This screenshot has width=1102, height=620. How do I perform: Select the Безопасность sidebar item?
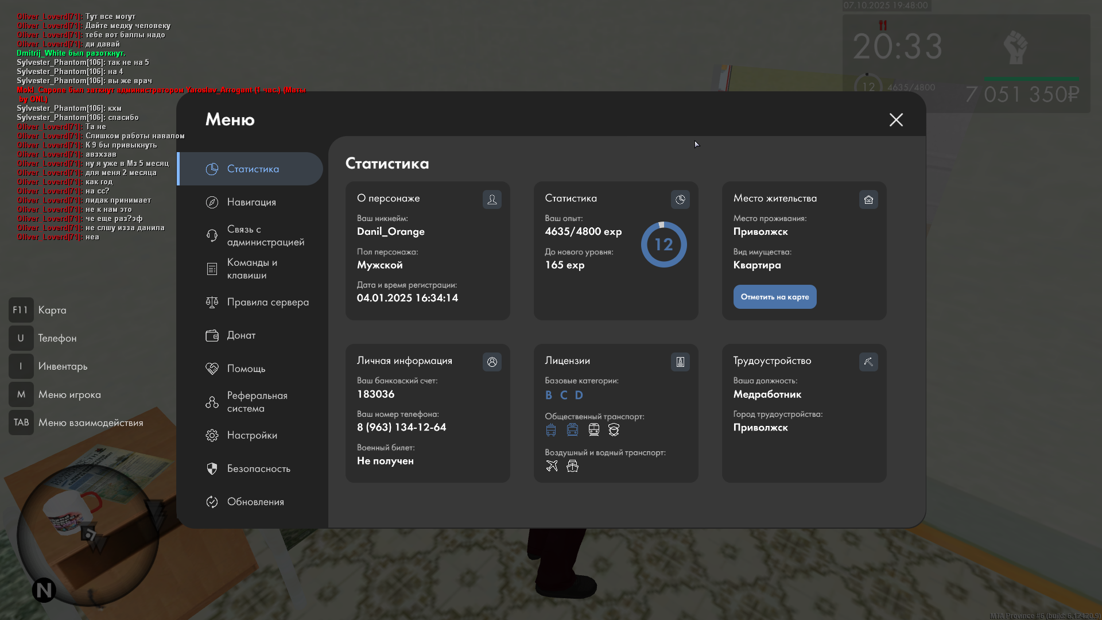coord(258,468)
